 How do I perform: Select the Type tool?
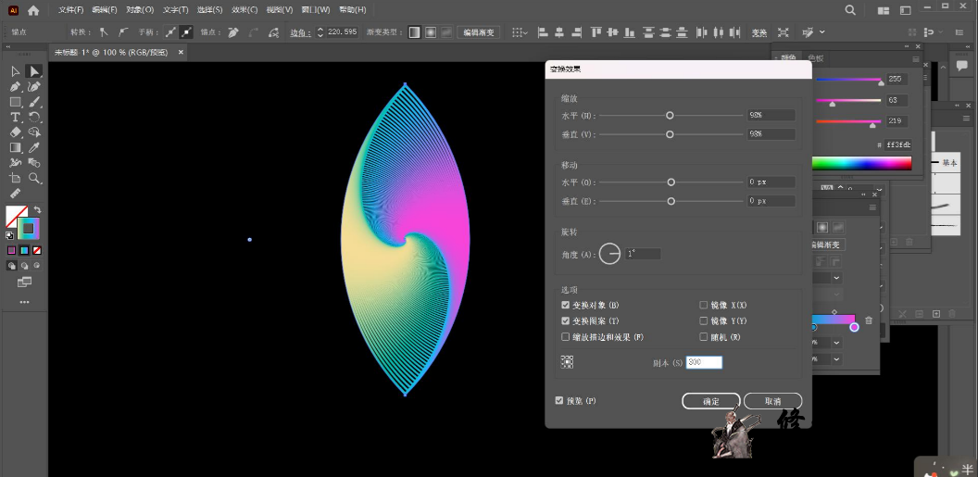16,118
